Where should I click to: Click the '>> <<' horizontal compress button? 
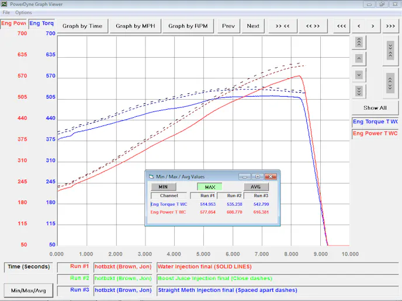283,26
